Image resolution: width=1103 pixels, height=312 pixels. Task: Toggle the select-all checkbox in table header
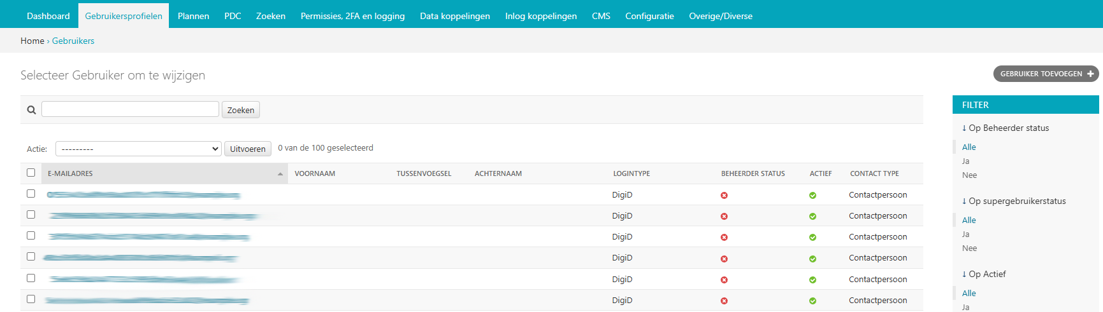(x=31, y=173)
